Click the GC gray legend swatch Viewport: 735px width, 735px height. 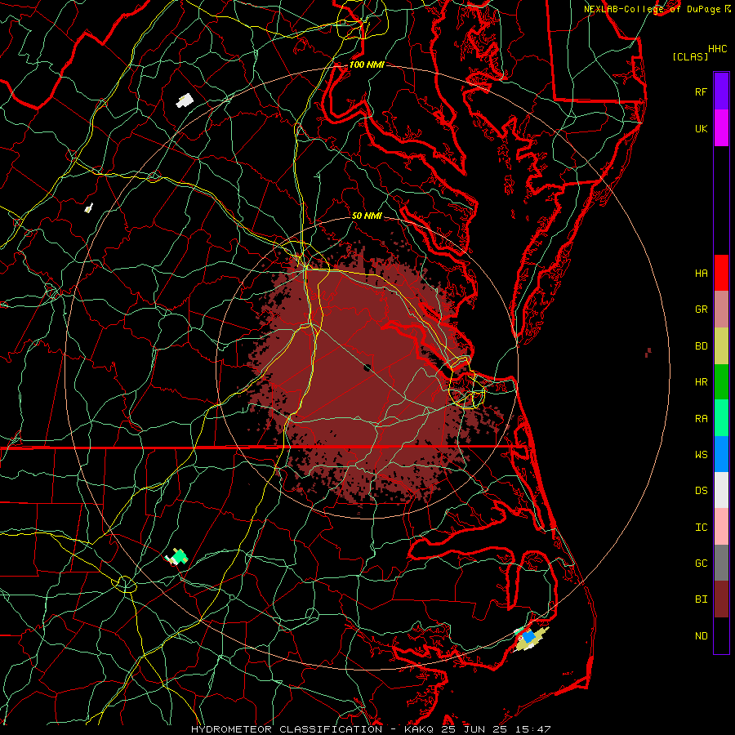point(721,563)
